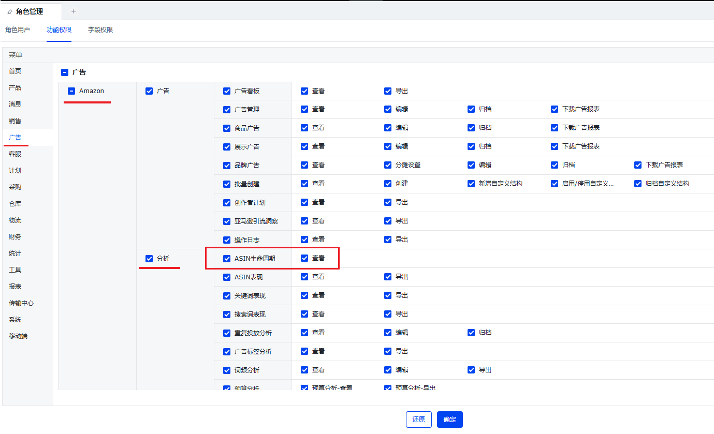Screen dimensions: 714x434
Task: Uncheck ASIN表现 checkbox
Action: tap(227, 277)
